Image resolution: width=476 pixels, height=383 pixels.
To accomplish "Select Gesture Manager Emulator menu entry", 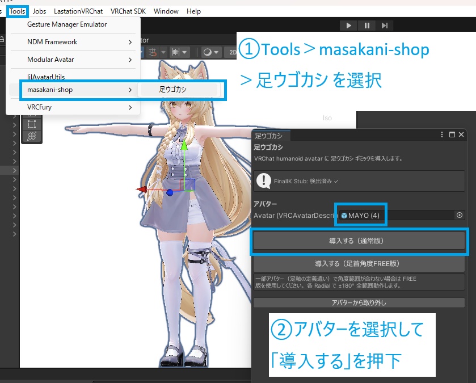I will pyautogui.click(x=73, y=24).
